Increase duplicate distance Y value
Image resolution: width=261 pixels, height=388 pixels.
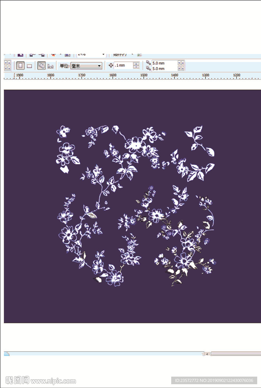(183, 69)
